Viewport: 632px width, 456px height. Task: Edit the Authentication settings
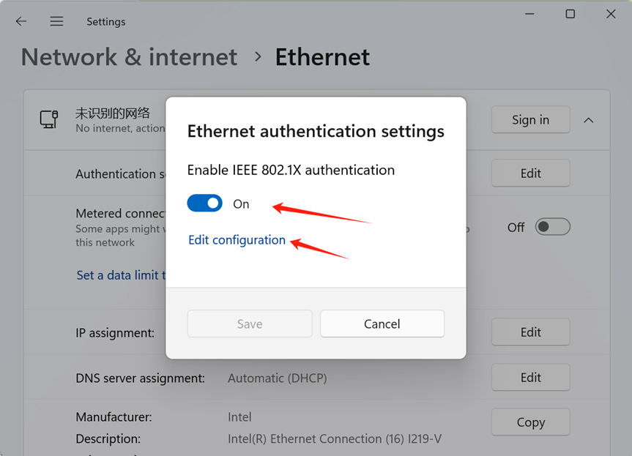530,173
